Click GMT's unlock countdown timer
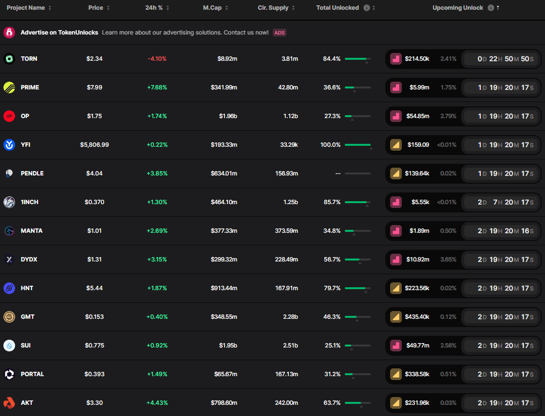Viewport: 545px width, 416px height. point(502,317)
